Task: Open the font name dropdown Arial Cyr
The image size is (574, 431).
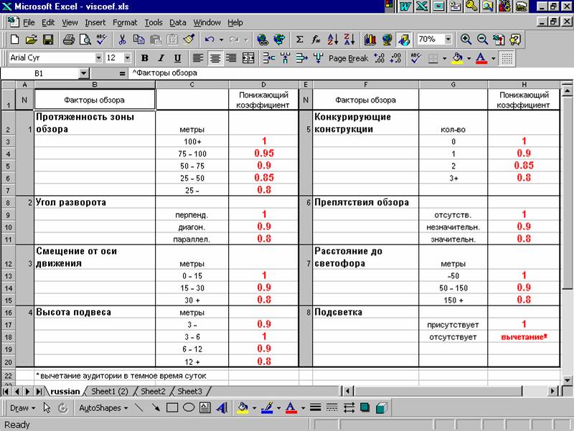Action: click(x=98, y=58)
